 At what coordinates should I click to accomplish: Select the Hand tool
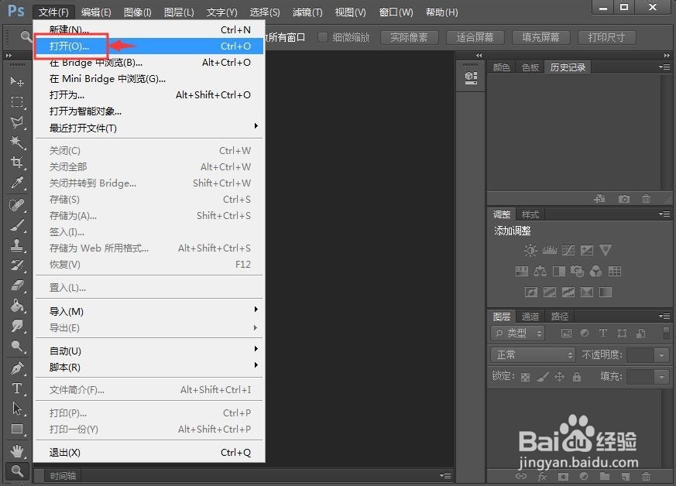(x=17, y=451)
